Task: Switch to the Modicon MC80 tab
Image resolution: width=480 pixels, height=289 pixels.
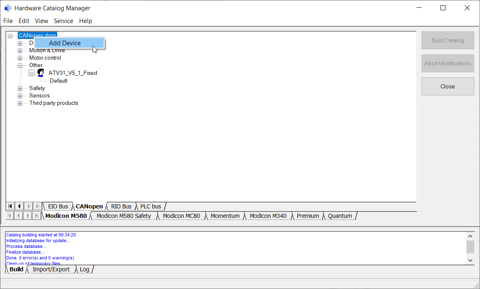Action: [x=181, y=216]
